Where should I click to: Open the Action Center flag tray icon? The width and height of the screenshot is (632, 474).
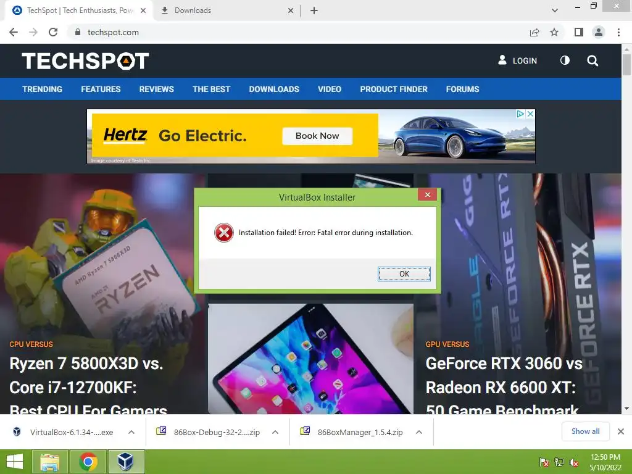pyautogui.click(x=544, y=462)
